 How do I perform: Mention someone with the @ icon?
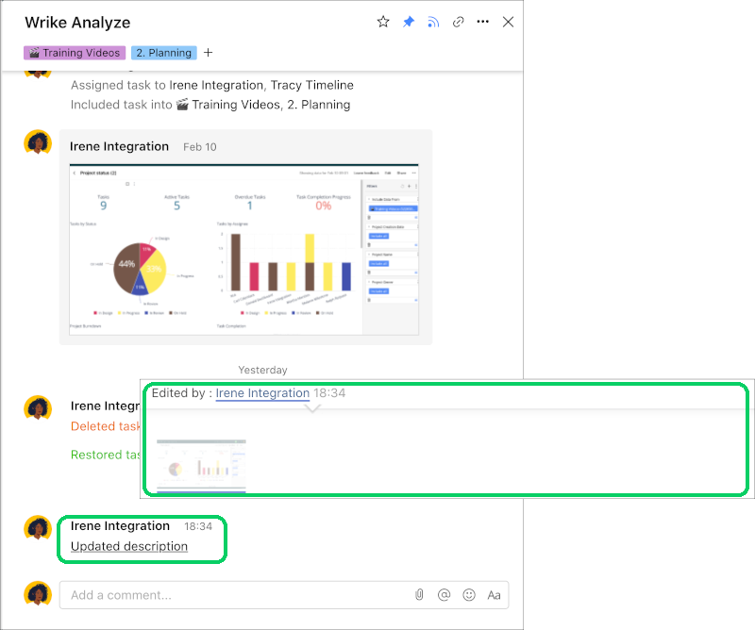point(444,595)
